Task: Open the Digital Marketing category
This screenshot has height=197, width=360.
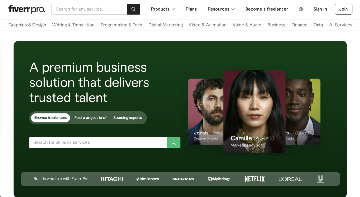Action: [x=166, y=25]
